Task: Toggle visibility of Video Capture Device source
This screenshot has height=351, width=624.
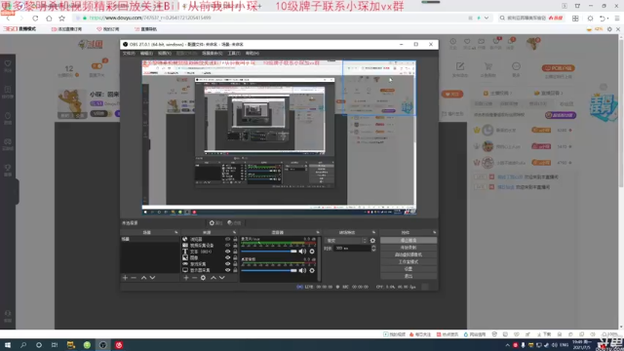Action: pos(227,246)
